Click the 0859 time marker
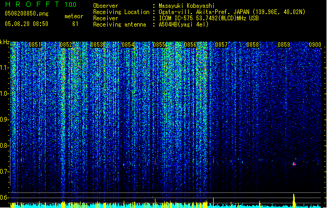The height and width of the screenshot is (208, 327). (x=284, y=45)
